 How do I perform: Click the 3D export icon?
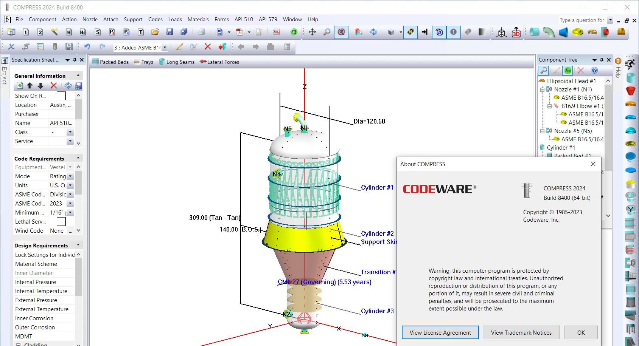tap(516, 32)
